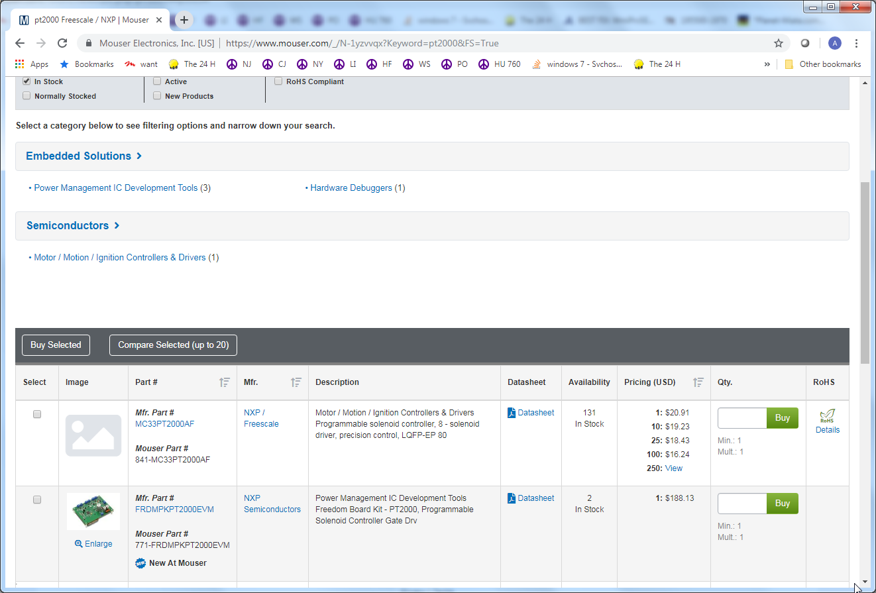The height and width of the screenshot is (593, 876).
Task: Click the $20.91 unit price
Action: pyautogui.click(x=677, y=413)
